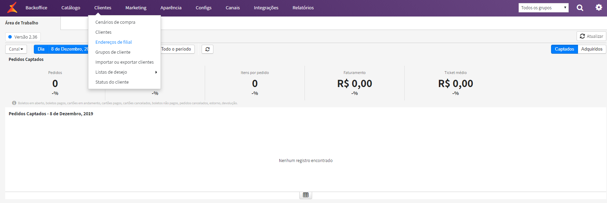Open the Aparência menu
The height and width of the screenshot is (203, 607).
pyautogui.click(x=171, y=8)
